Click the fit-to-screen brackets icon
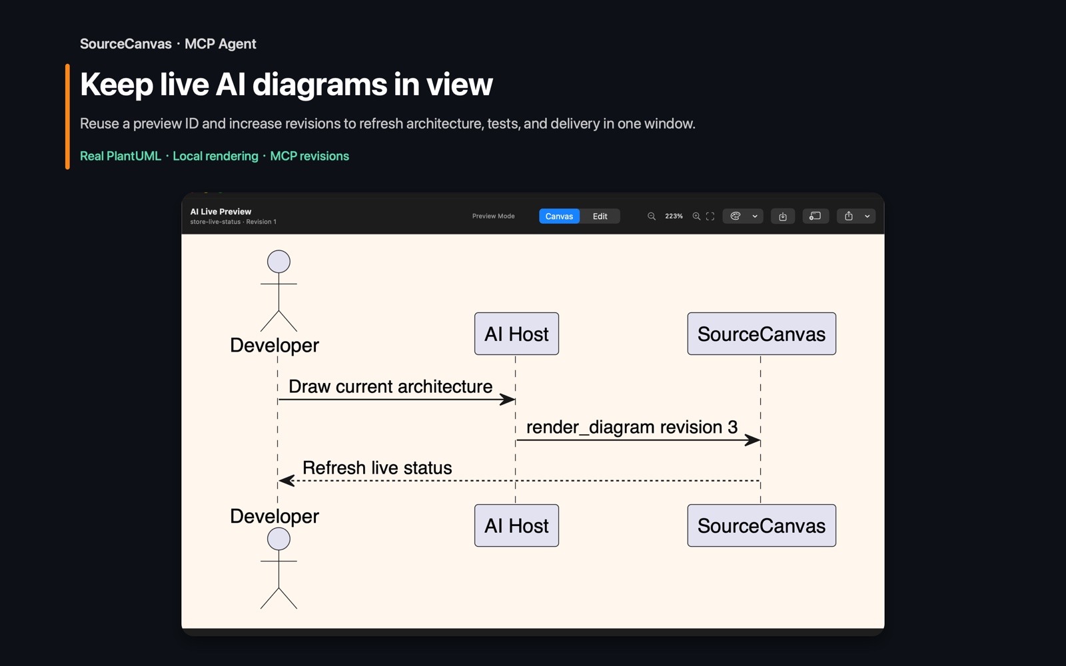The width and height of the screenshot is (1066, 666). point(710,216)
